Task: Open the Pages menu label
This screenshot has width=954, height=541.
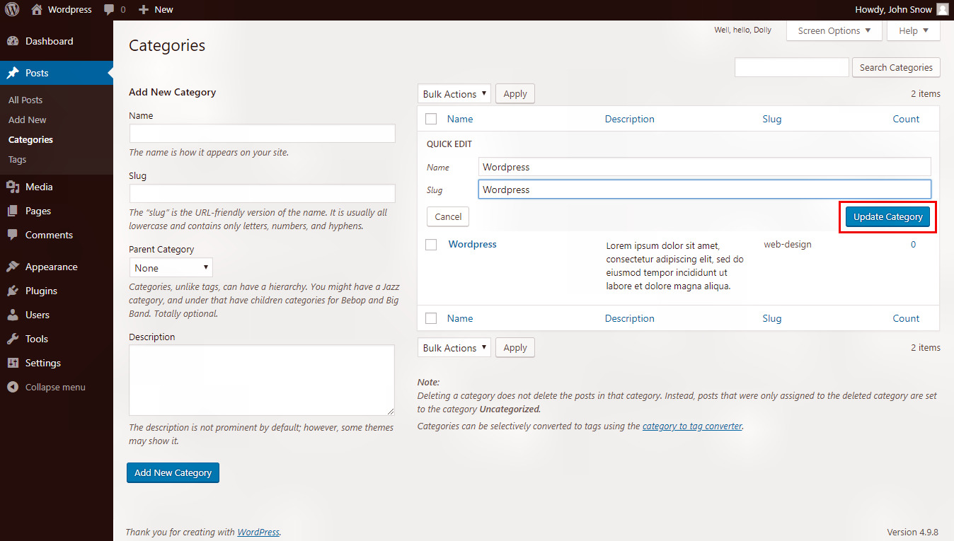Action: click(38, 211)
